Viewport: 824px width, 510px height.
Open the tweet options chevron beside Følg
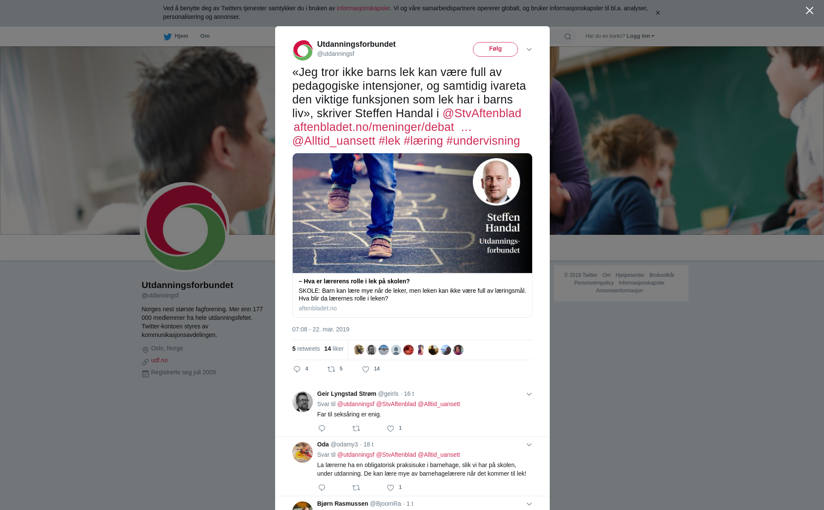tap(529, 49)
